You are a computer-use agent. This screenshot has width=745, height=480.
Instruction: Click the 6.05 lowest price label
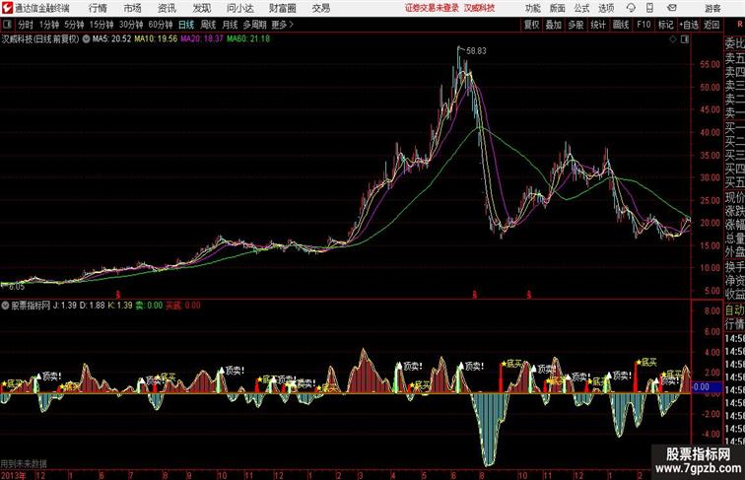click(x=16, y=287)
